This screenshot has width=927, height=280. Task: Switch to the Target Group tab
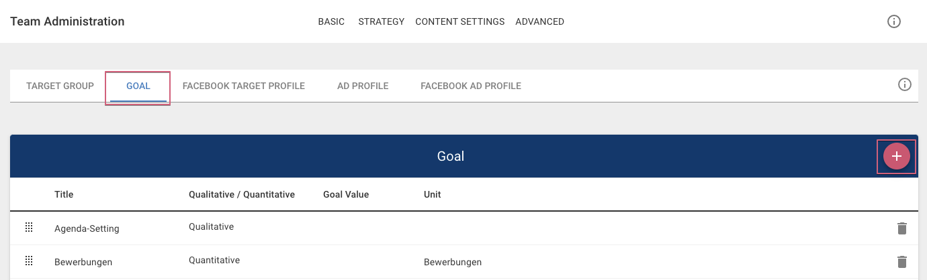[60, 86]
